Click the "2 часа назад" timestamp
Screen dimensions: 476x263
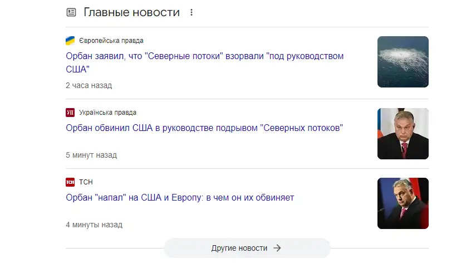[89, 85]
